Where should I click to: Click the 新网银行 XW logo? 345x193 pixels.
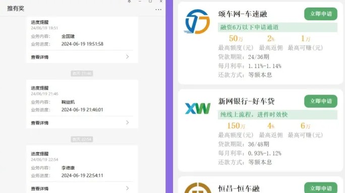198,108
